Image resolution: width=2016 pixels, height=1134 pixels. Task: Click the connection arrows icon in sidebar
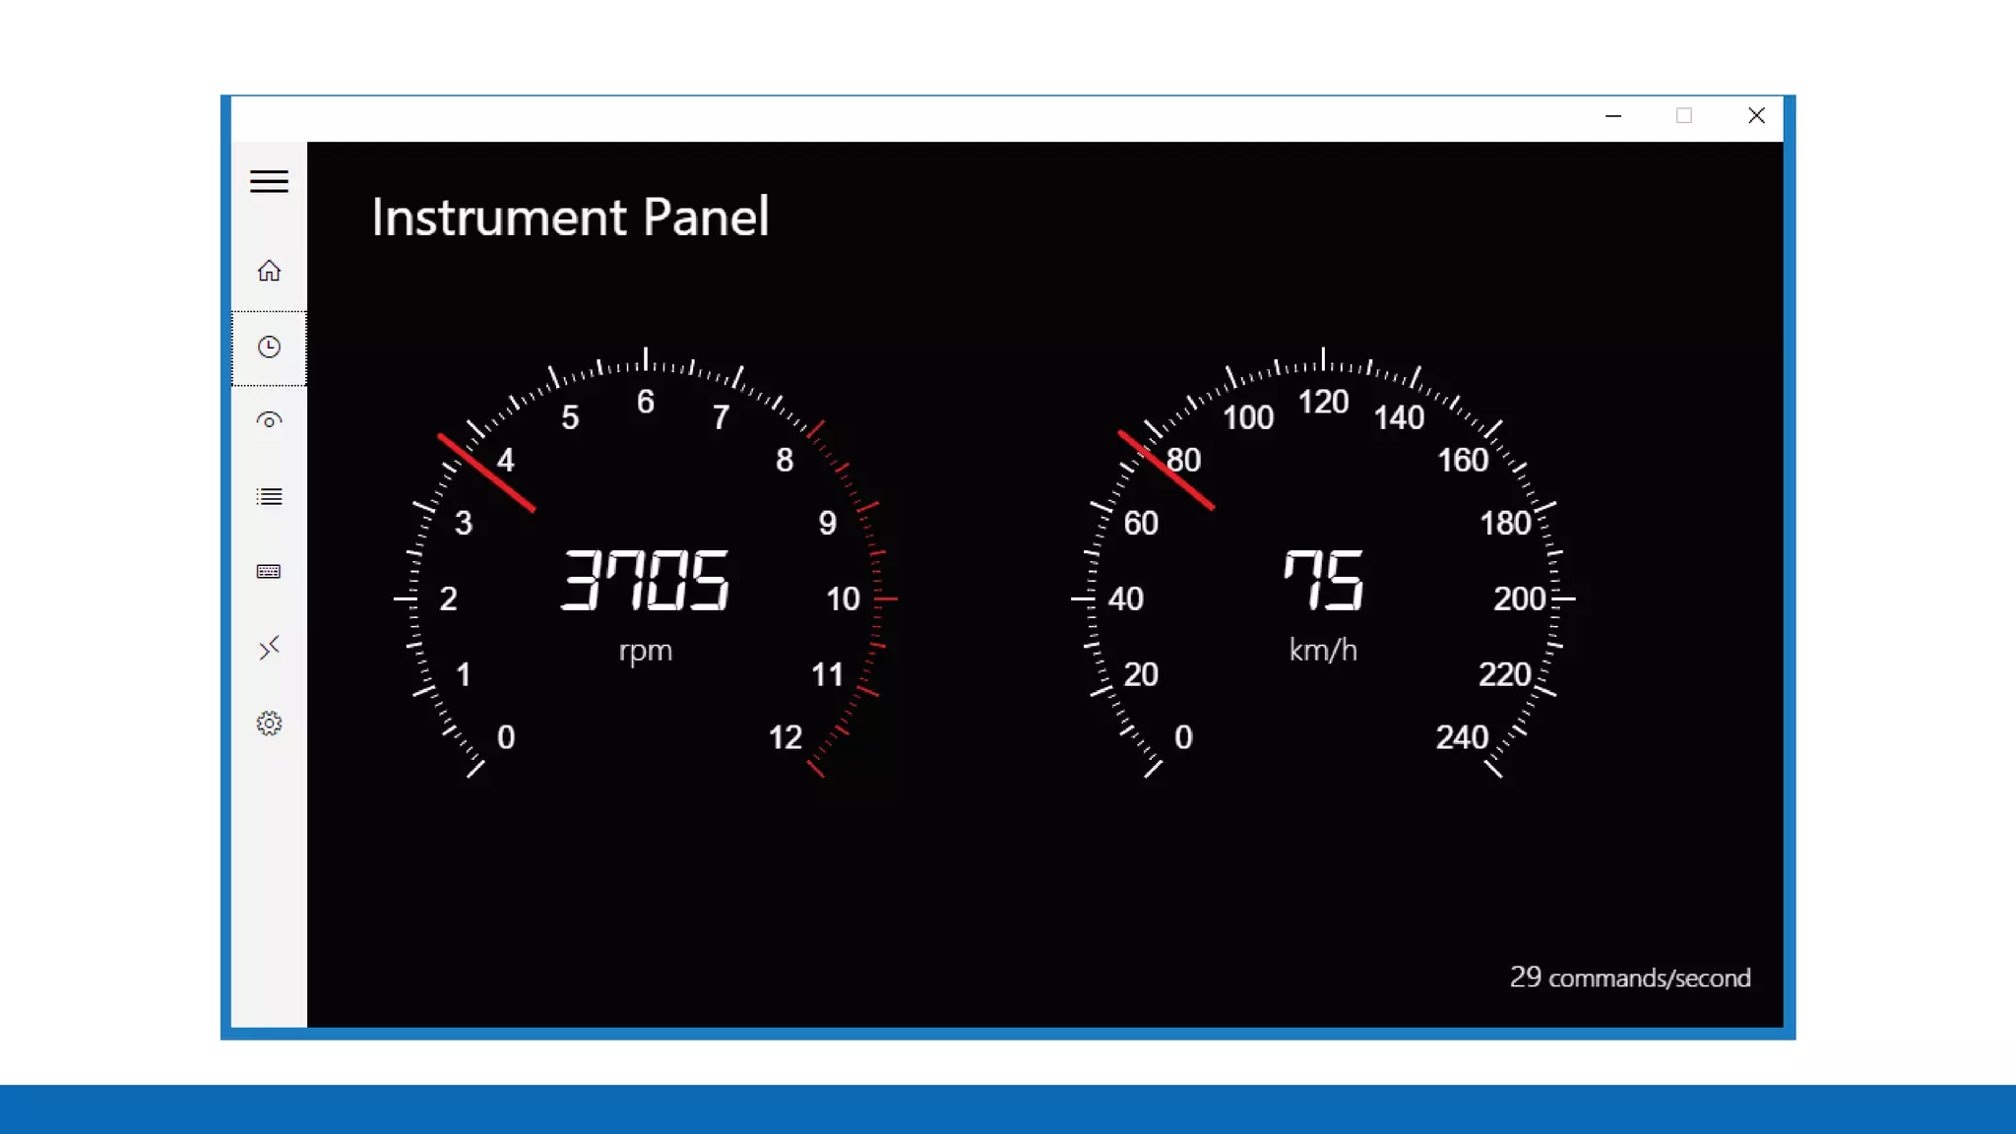click(x=269, y=648)
